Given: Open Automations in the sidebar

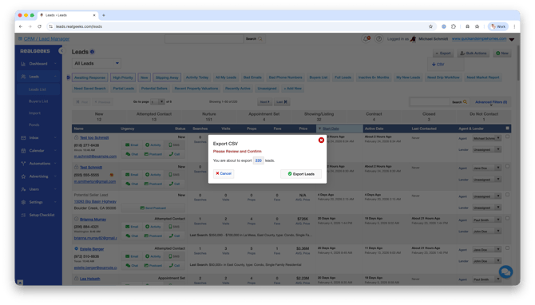Looking at the screenshot, I should [38, 164].
